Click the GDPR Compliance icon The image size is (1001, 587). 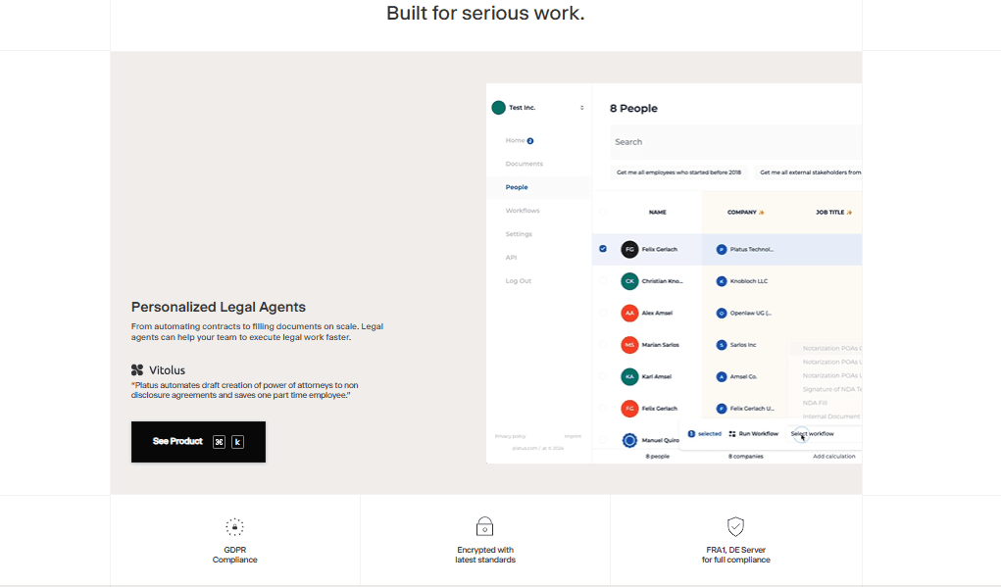234,527
